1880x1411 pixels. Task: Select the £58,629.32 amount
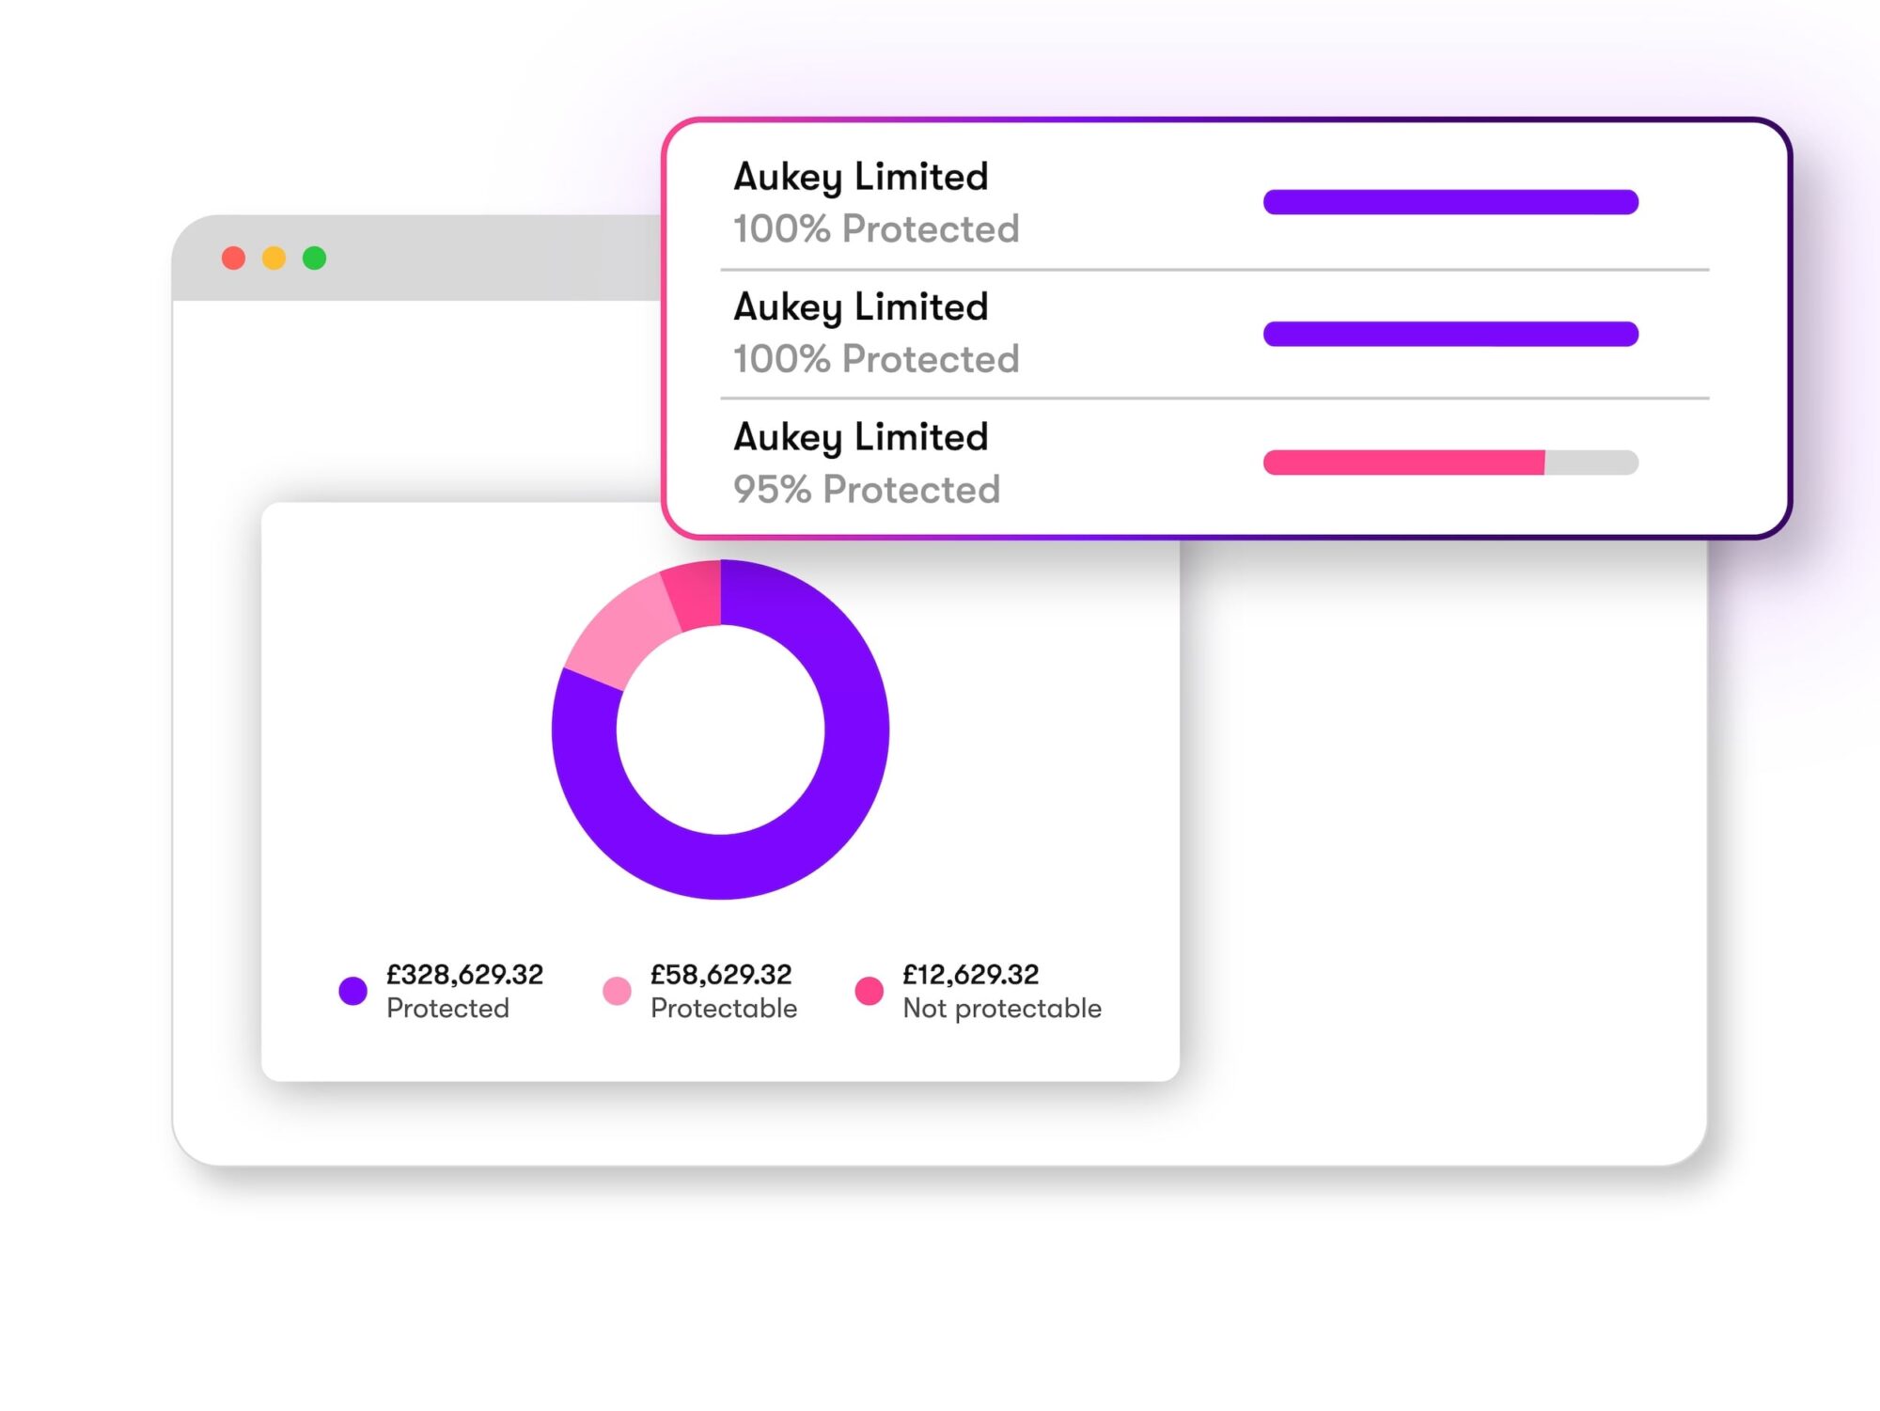[721, 975]
